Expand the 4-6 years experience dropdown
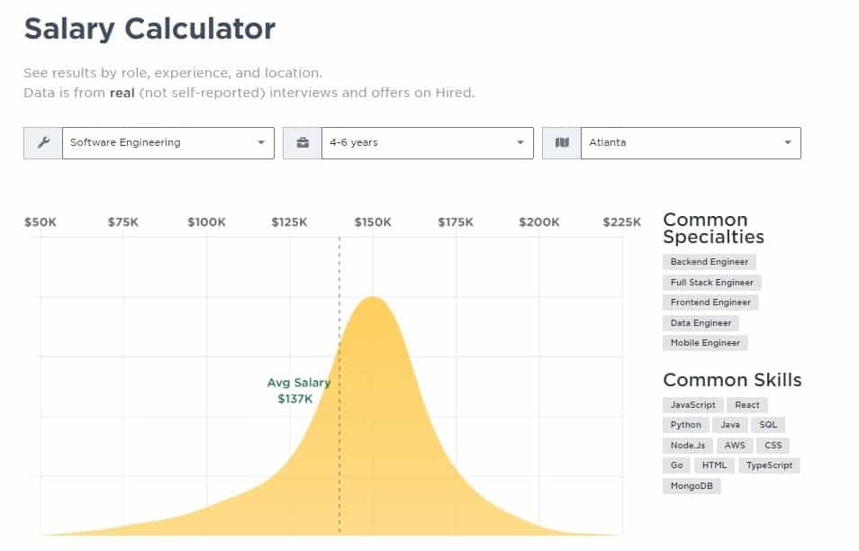859x551 pixels. click(428, 143)
